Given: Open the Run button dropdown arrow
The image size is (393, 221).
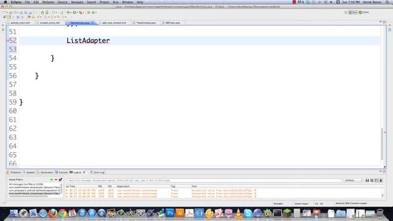Looking at the screenshot, I should (77, 12).
